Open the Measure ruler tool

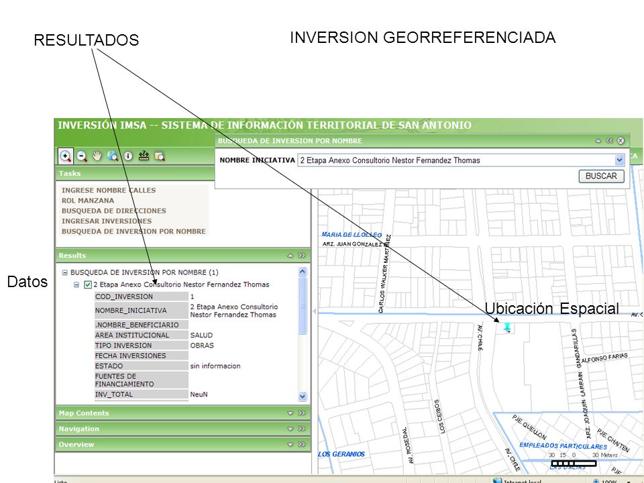tap(144, 156)
